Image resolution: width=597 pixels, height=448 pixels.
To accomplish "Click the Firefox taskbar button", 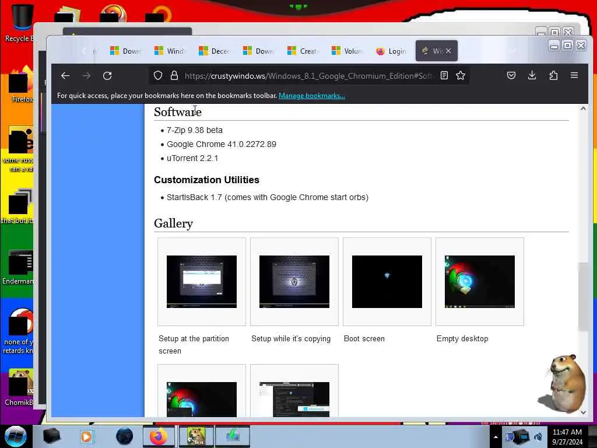I will [x=159, y=436].
